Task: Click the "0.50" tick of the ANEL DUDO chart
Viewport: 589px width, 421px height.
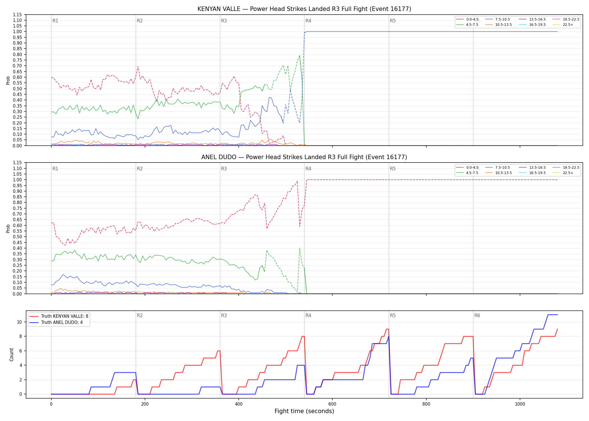Action: tap(17, 237)
